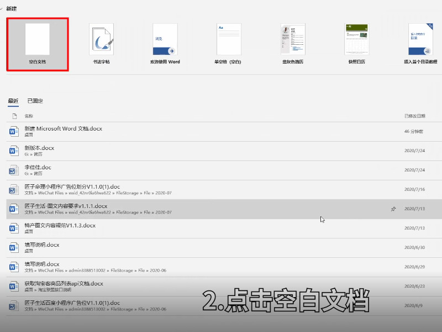Screen dimensions: 442x332
Task: Open the 插入首个目录教程 template
Action: point(420,44)
